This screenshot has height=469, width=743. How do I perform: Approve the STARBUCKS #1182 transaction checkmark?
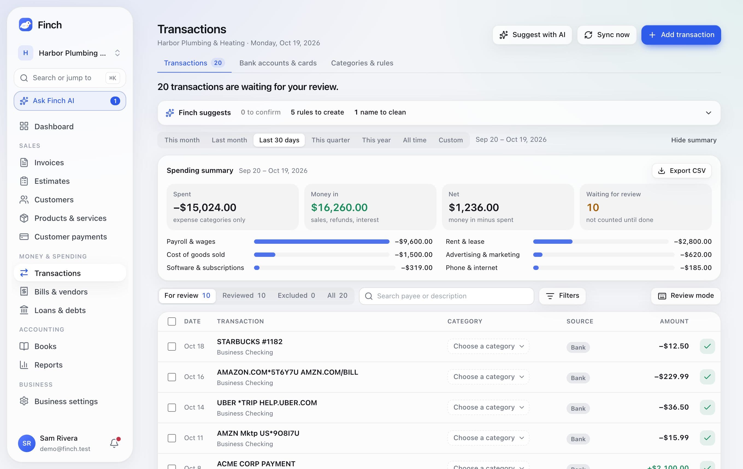point(707,346)
